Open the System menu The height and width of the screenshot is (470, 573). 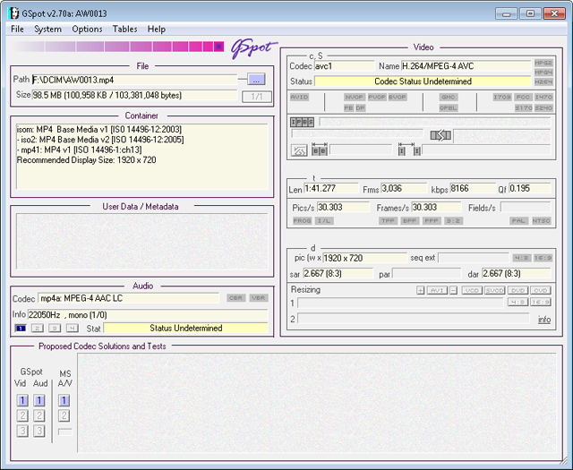click(x=47, y=30)
